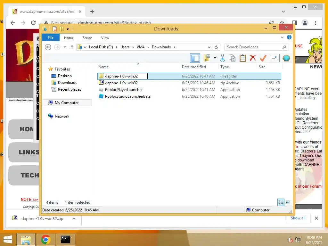Go back with Explorer back arrow
328x246 pixels.
coord(48,47)
